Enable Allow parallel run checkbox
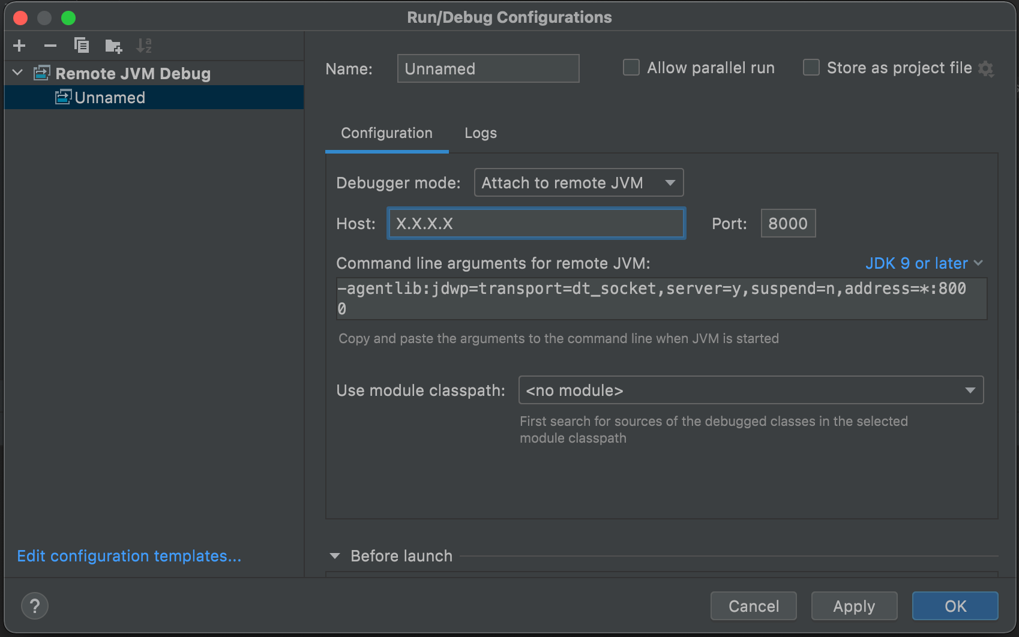 [631, 67]
